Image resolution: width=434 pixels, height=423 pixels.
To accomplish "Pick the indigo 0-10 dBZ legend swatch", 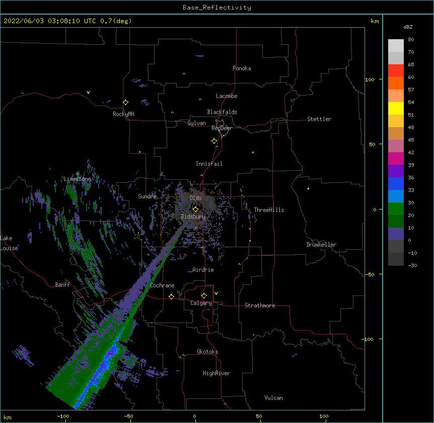I will [396, 234].
